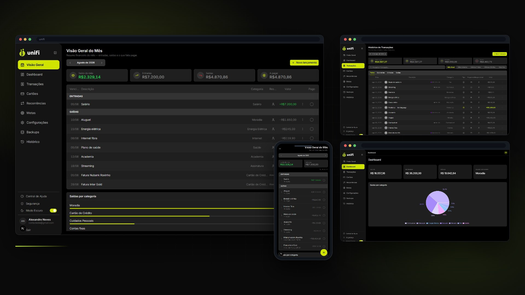The height and width of the screenshot is (295, 525).
Task: Mark Energia elétrica as paid in main window
Action: 312,129
